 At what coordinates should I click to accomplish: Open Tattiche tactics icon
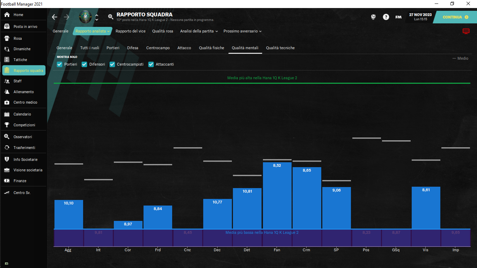click(x=7, y=60)
